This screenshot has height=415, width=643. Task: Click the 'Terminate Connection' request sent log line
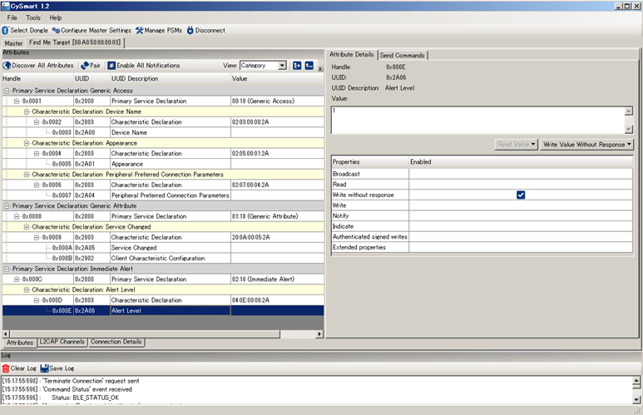[70, 381]
